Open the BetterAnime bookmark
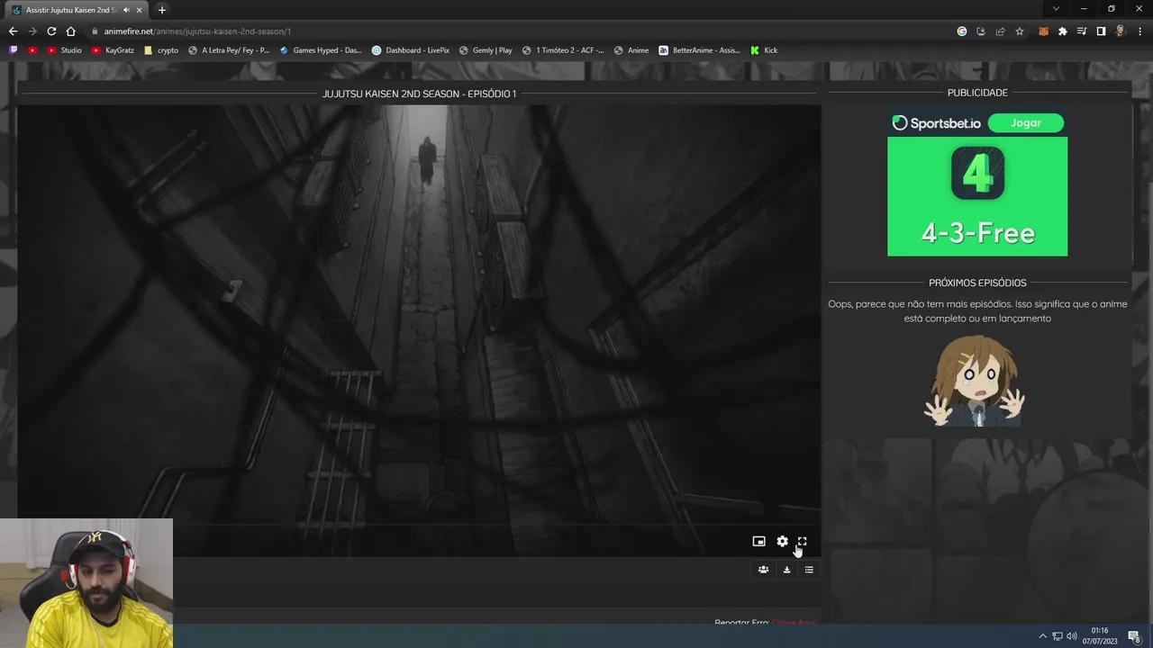Screen dimensions: 1153x648 coord(700,50)
